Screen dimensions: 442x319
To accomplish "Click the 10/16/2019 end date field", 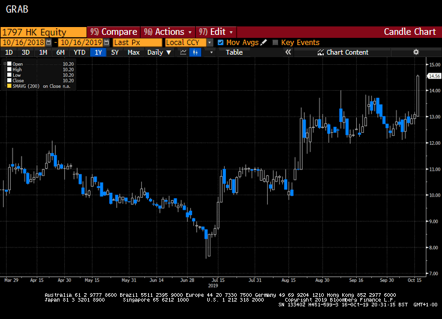I will [x=81, y=43].
